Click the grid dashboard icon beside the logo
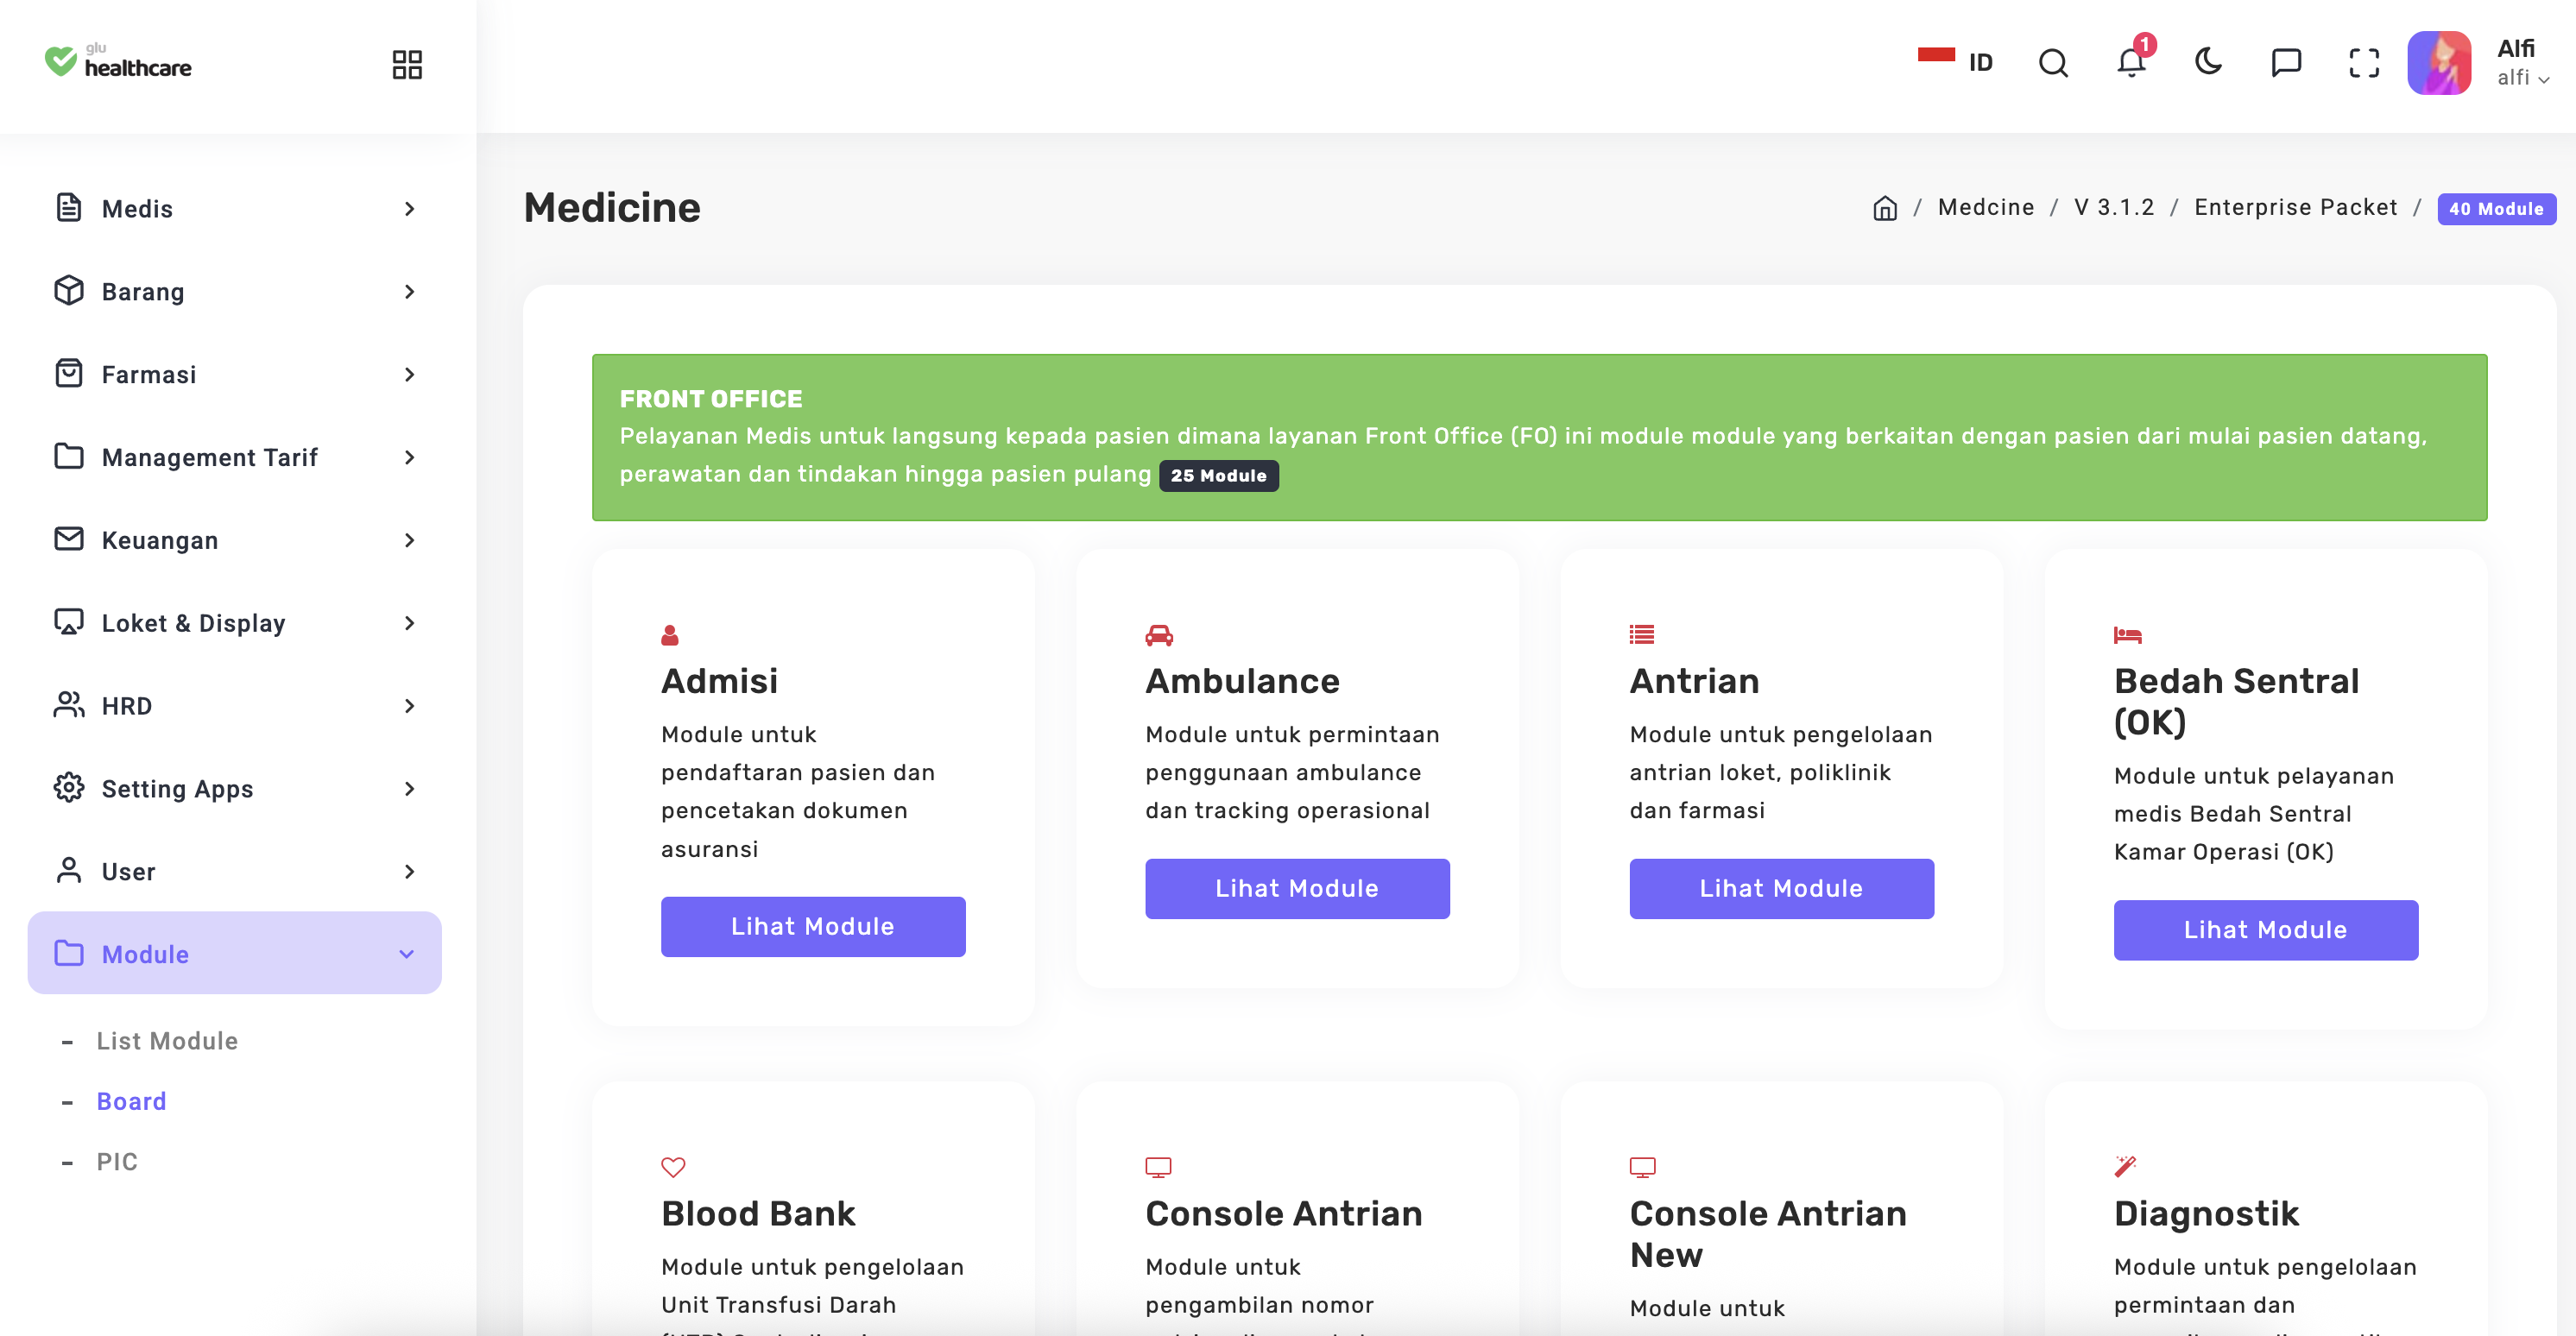 pos(407,65)
